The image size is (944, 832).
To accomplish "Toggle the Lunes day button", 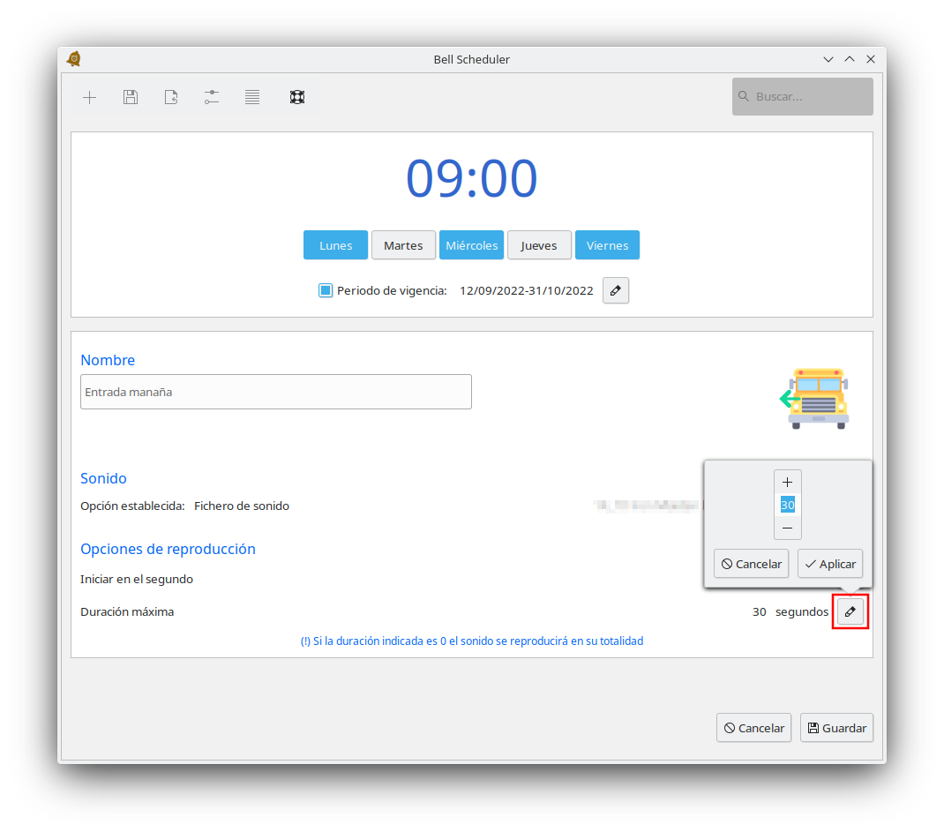I will (335, 245).
